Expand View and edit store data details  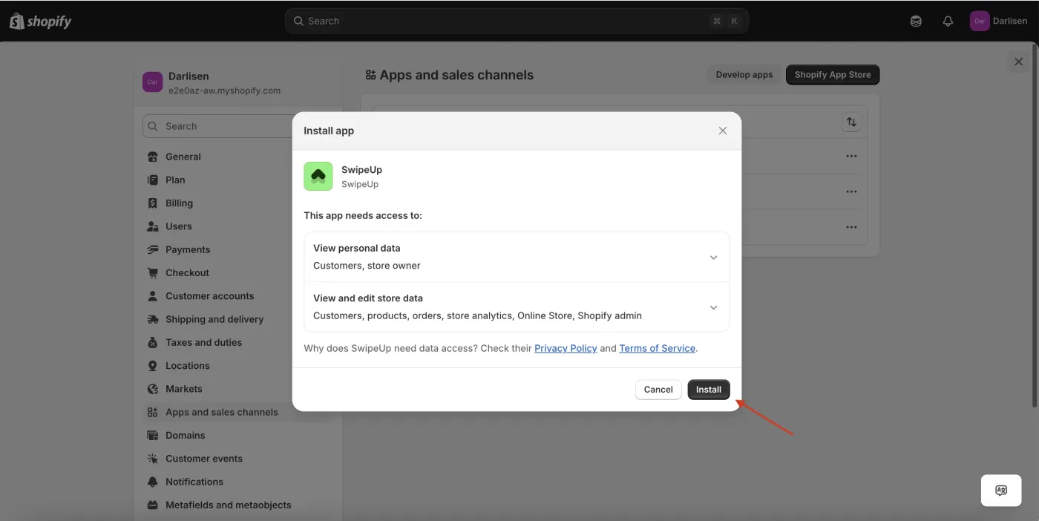point(713,307)
